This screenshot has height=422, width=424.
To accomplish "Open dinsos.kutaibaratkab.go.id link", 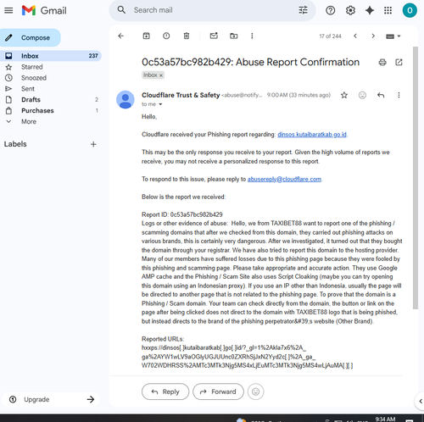I will pos(312,135).
